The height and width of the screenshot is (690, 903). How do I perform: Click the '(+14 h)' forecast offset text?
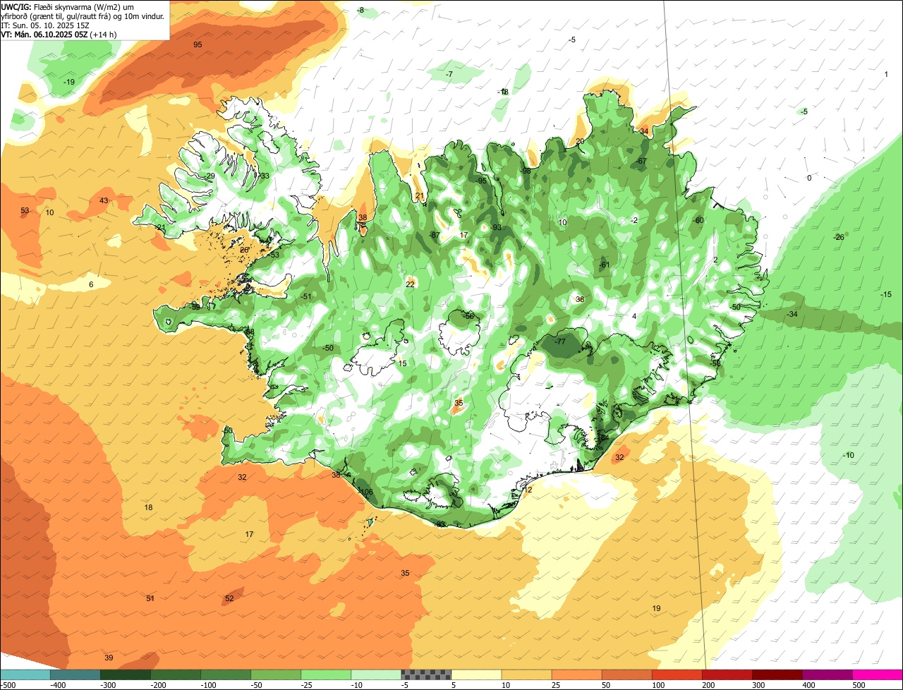(x=103, y=34)
